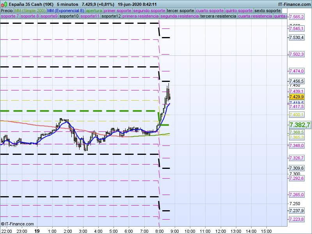
Task: Click the sexto soporte legend label
Action: pos(267,11)
